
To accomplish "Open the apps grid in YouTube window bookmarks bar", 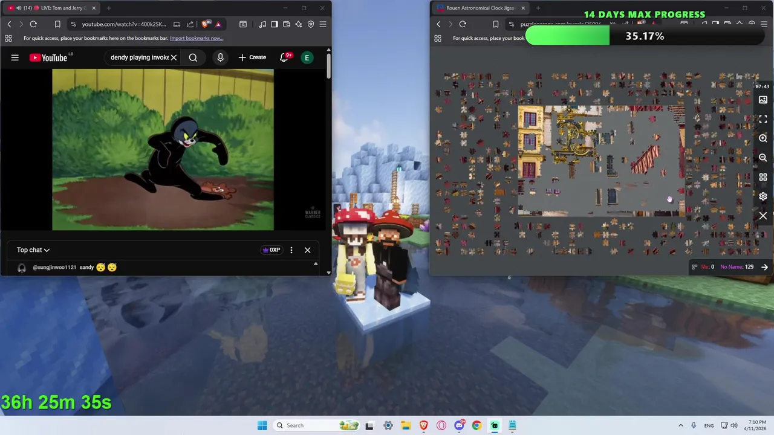I will [8, 38].
